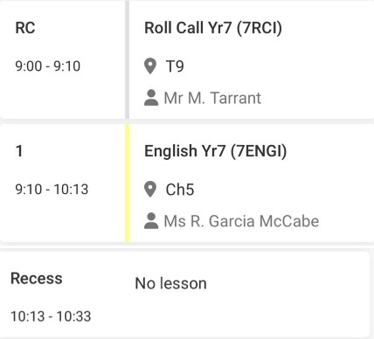Select period 1 label
This screenshot has width=374, height=339.
(x=19, y=151)
